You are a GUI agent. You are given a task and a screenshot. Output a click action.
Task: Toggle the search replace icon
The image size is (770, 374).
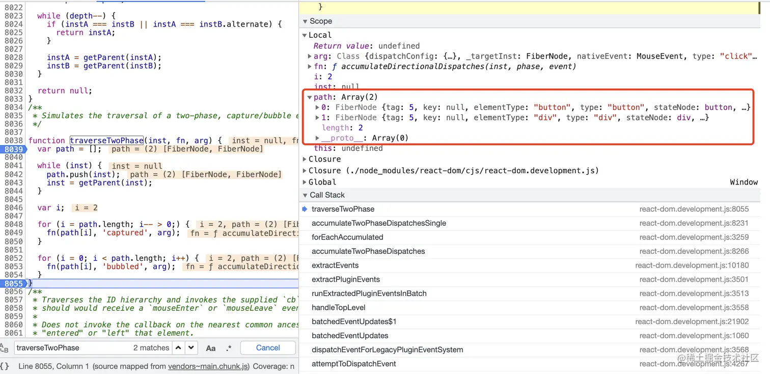tap(4, 348)
